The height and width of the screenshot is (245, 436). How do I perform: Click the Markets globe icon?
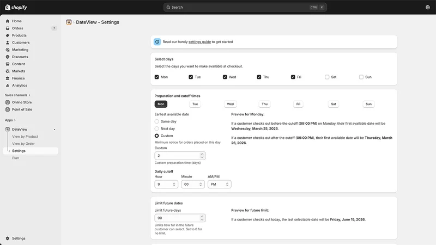click(8, 71)
